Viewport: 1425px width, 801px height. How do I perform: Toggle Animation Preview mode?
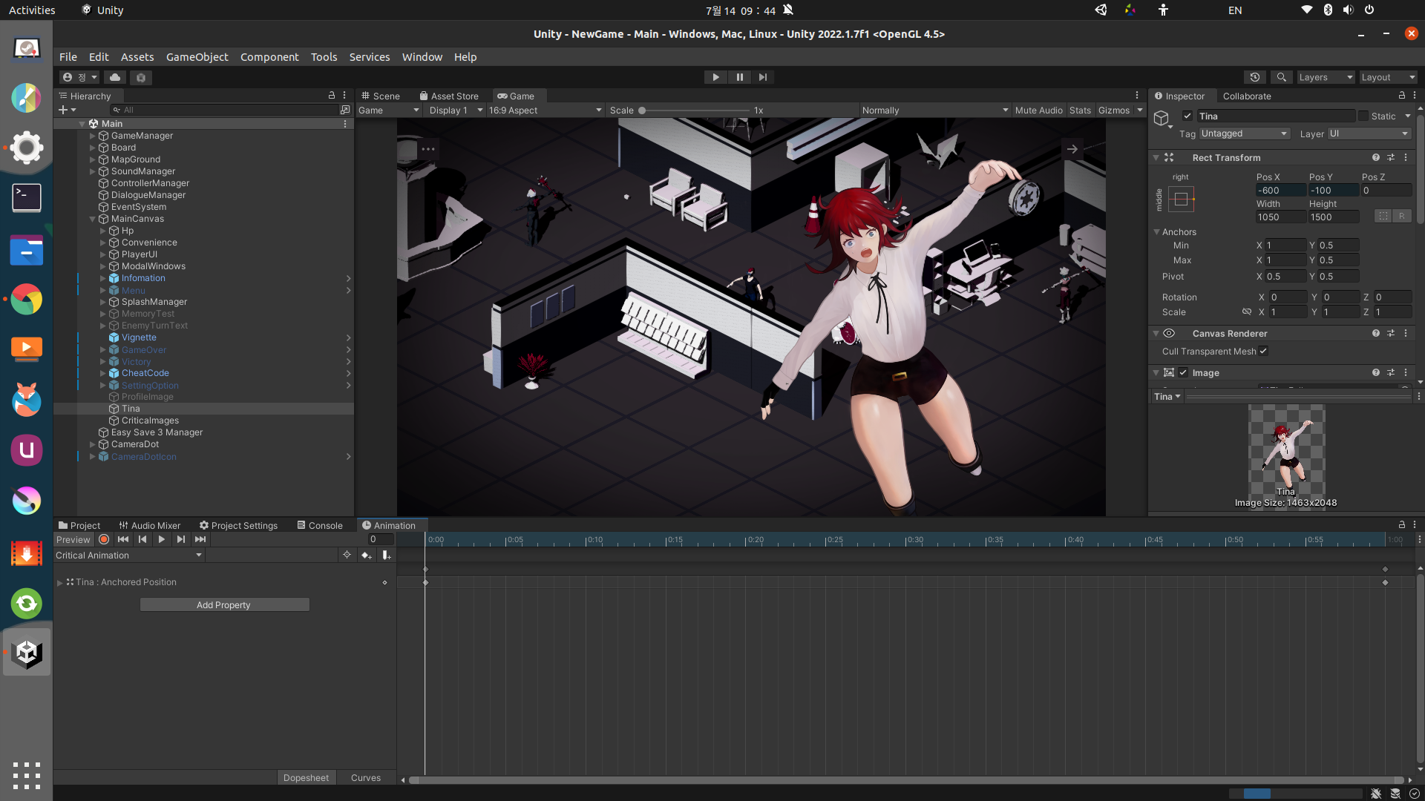[73, 539]
